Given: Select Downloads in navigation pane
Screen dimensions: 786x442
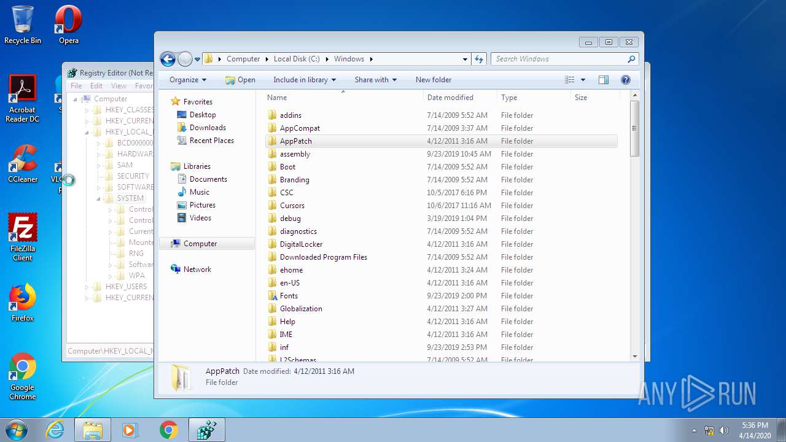Looking at the screenshot, I should pos(208,128).
